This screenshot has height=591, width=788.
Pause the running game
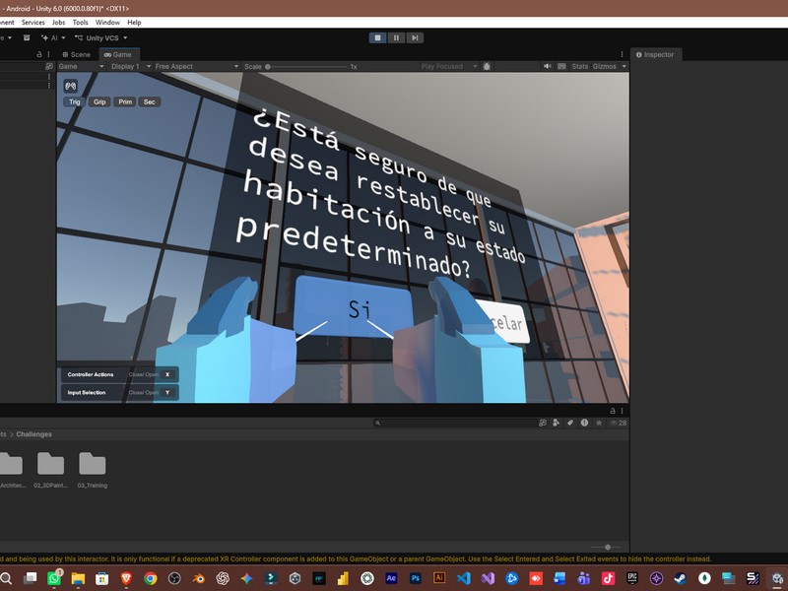tap(396, 37)
